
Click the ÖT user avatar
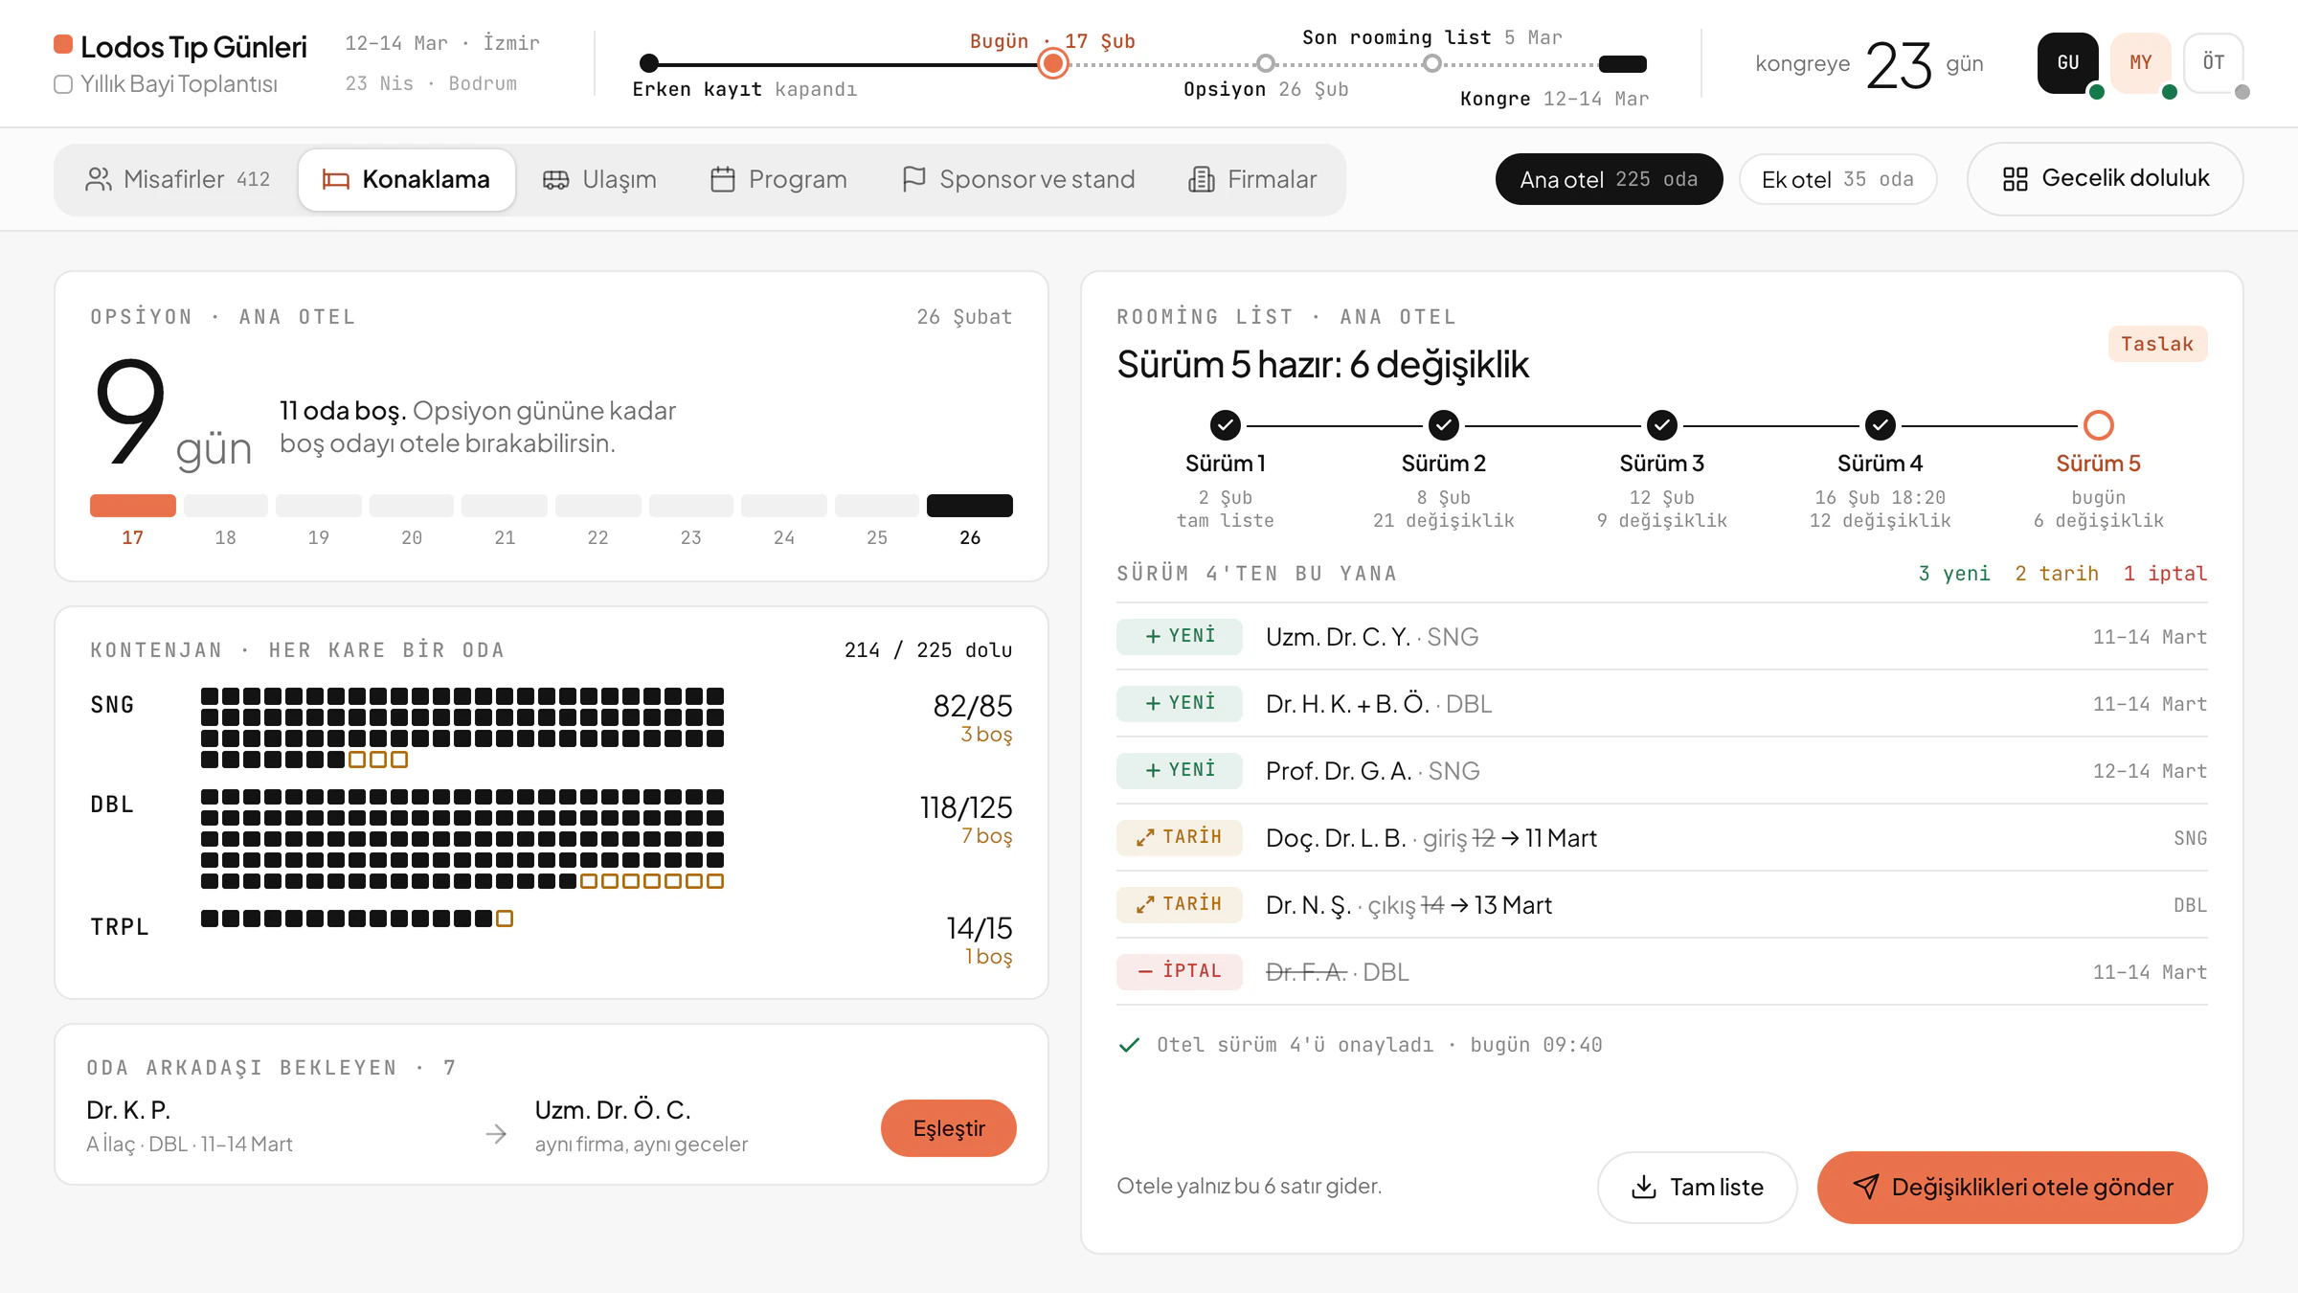(2214, 62)
